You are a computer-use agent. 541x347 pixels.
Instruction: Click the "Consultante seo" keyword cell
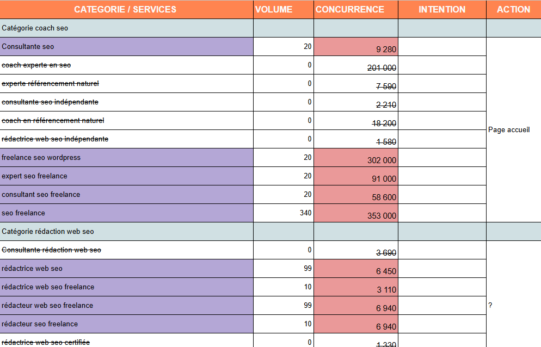[126, 47]
